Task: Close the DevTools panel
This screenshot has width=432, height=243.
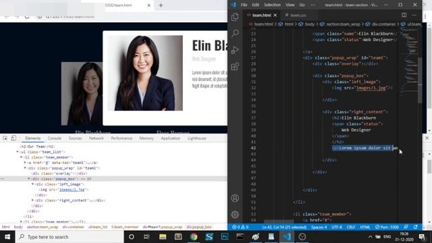Action: [427, 138]
